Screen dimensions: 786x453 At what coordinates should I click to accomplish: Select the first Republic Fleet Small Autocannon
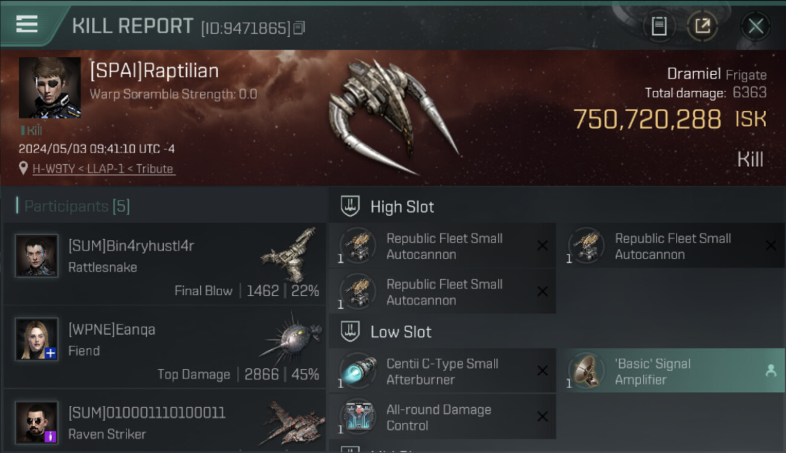[443, 246]
